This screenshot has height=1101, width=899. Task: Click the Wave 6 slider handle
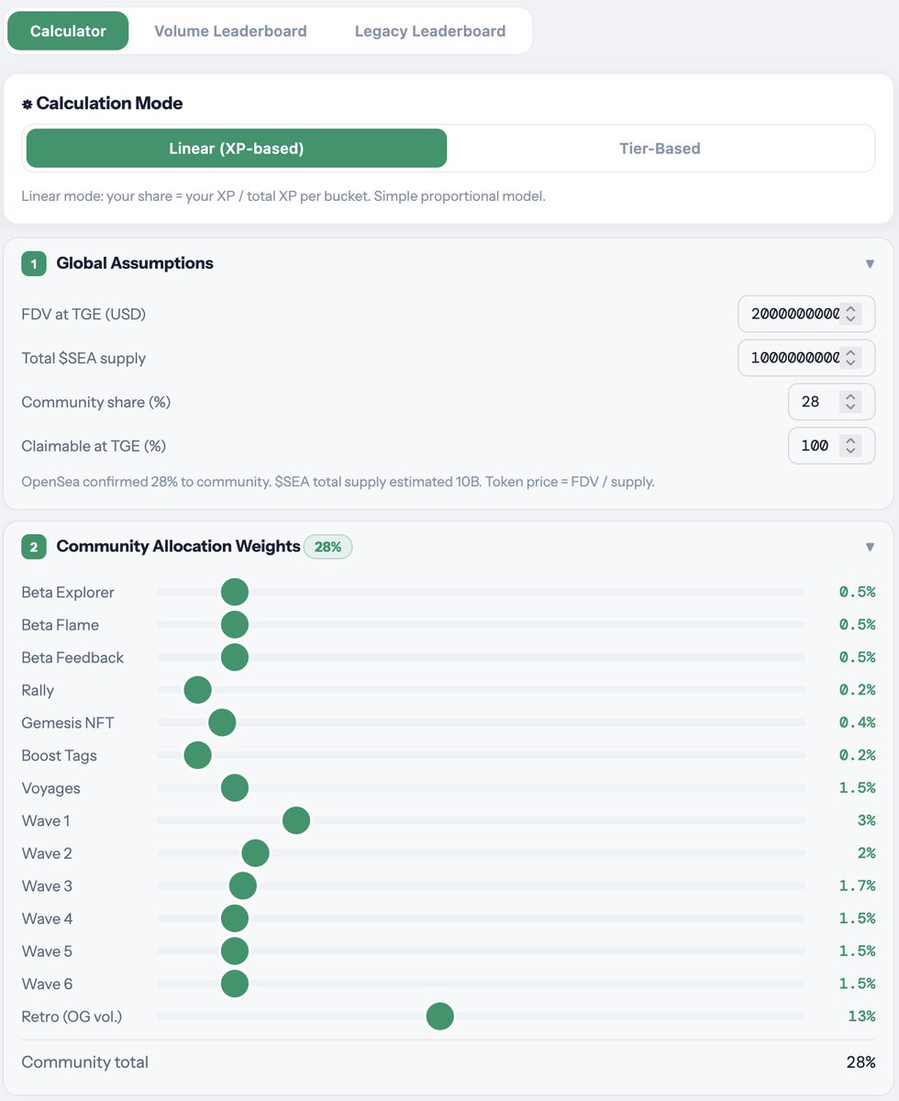[235, 984]
